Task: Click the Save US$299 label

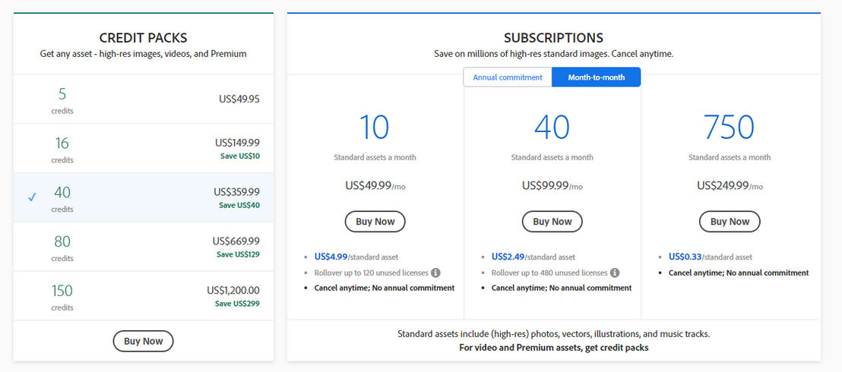Action: [237, 304]
